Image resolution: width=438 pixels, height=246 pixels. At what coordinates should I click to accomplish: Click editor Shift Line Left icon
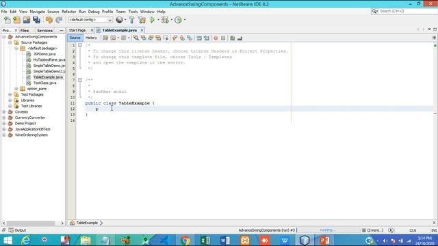pos(199,38)
